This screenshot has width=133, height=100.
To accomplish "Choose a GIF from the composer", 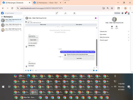I will [x=33, y=70].
